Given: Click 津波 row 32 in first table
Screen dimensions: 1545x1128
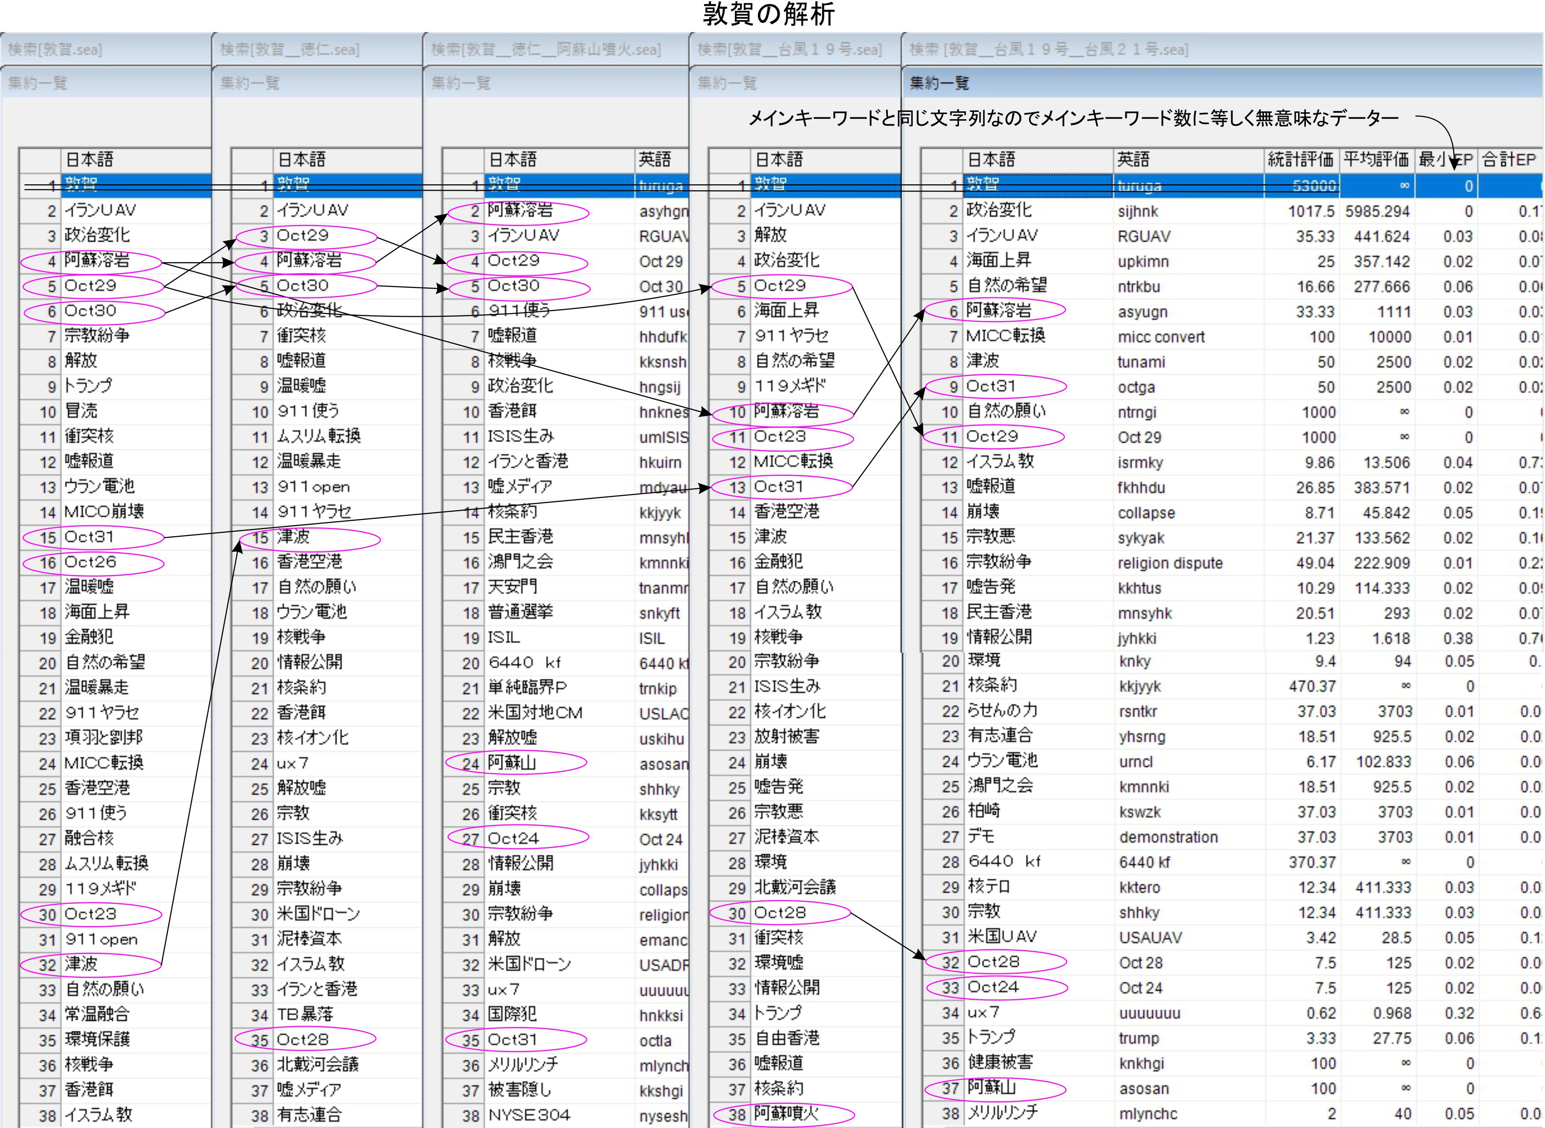Looking at the screenshot, I should coord(81,964).
